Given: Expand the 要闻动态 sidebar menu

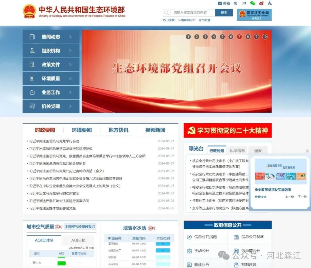Looking at the screenshot, I should click(x=51, y=37).
